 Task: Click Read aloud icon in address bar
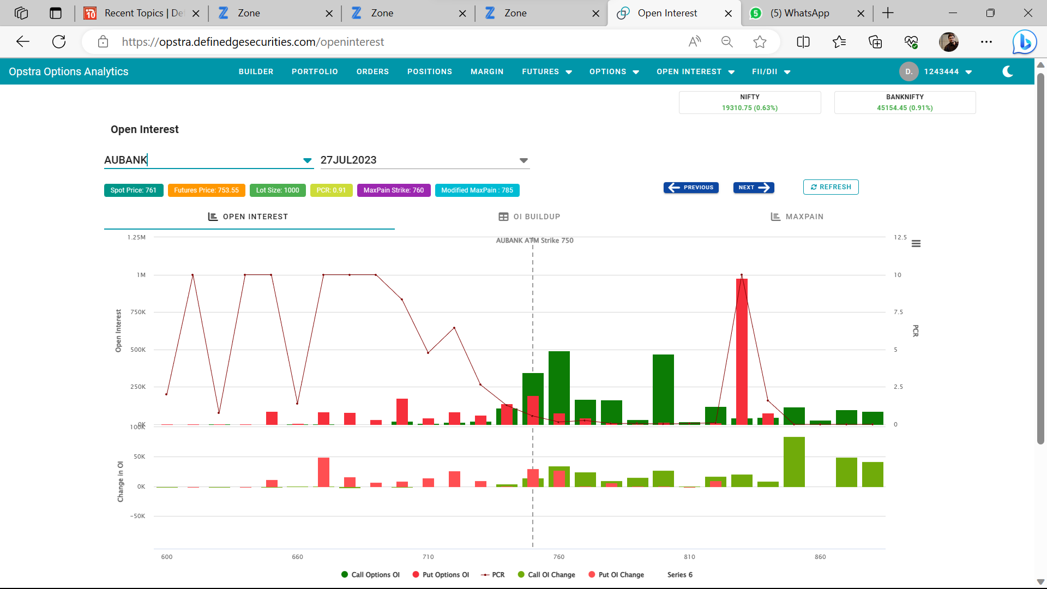(695, 42)
